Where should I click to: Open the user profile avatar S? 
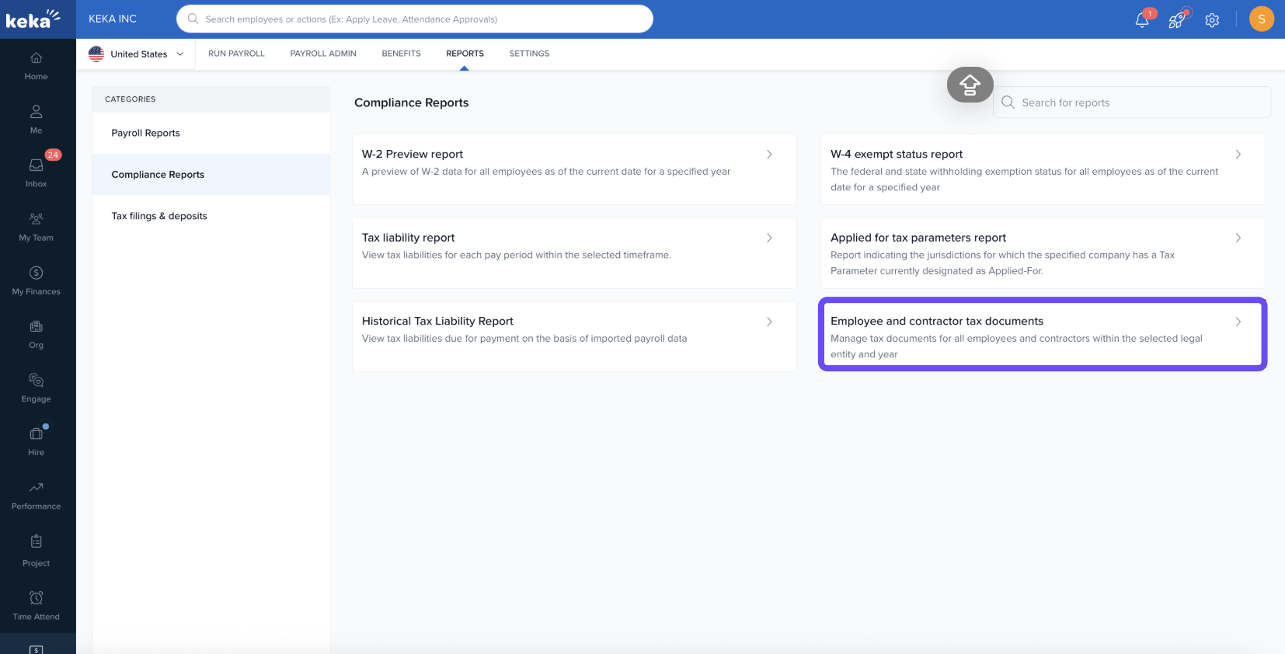(1261, 19)
